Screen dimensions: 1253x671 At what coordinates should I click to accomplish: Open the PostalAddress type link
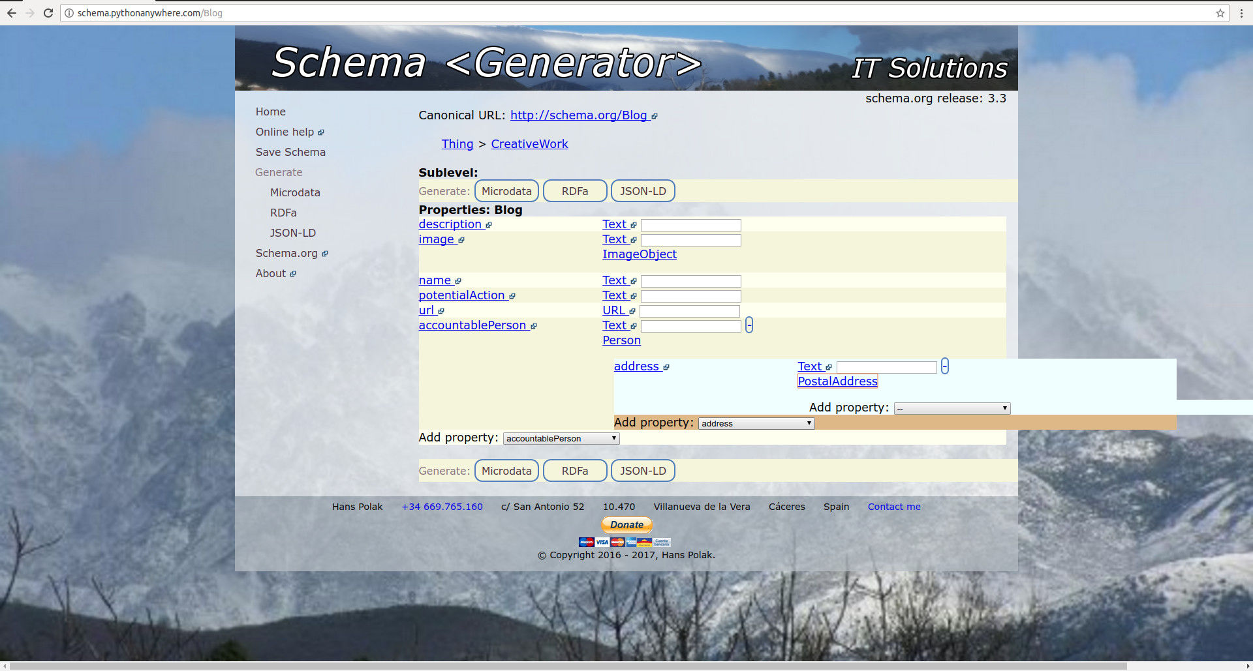(837, 381)
